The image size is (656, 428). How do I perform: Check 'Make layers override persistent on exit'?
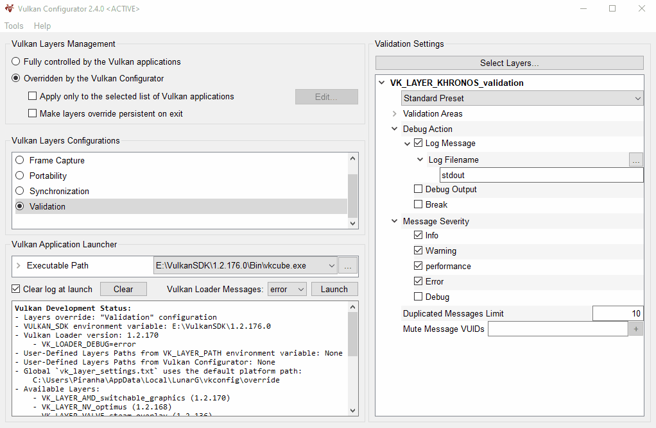[x=32, y=113]
